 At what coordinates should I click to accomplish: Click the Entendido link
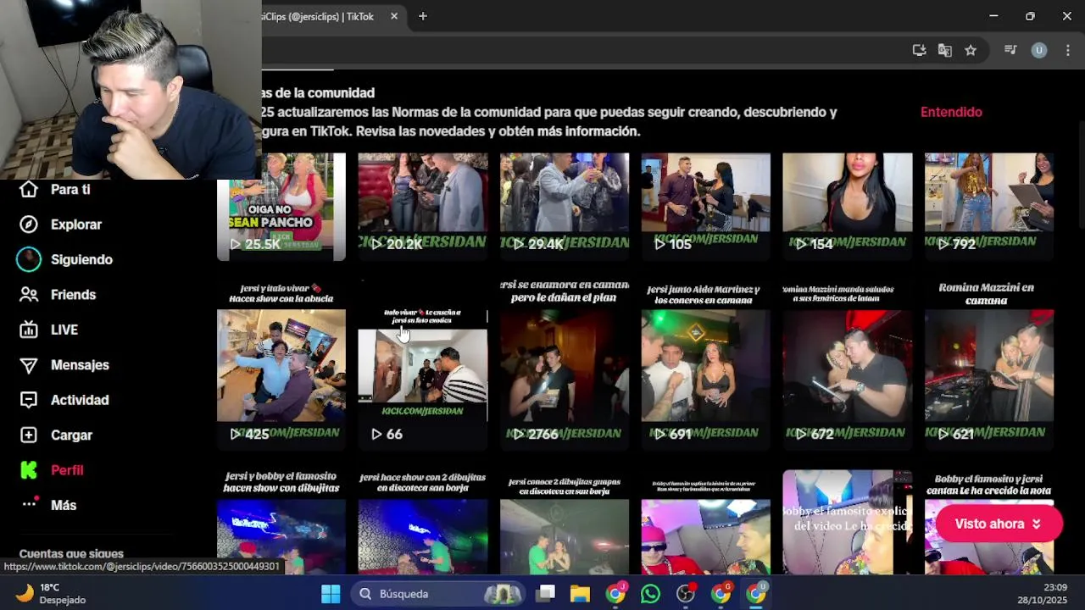pyautogui.click(x=951, y=112)
